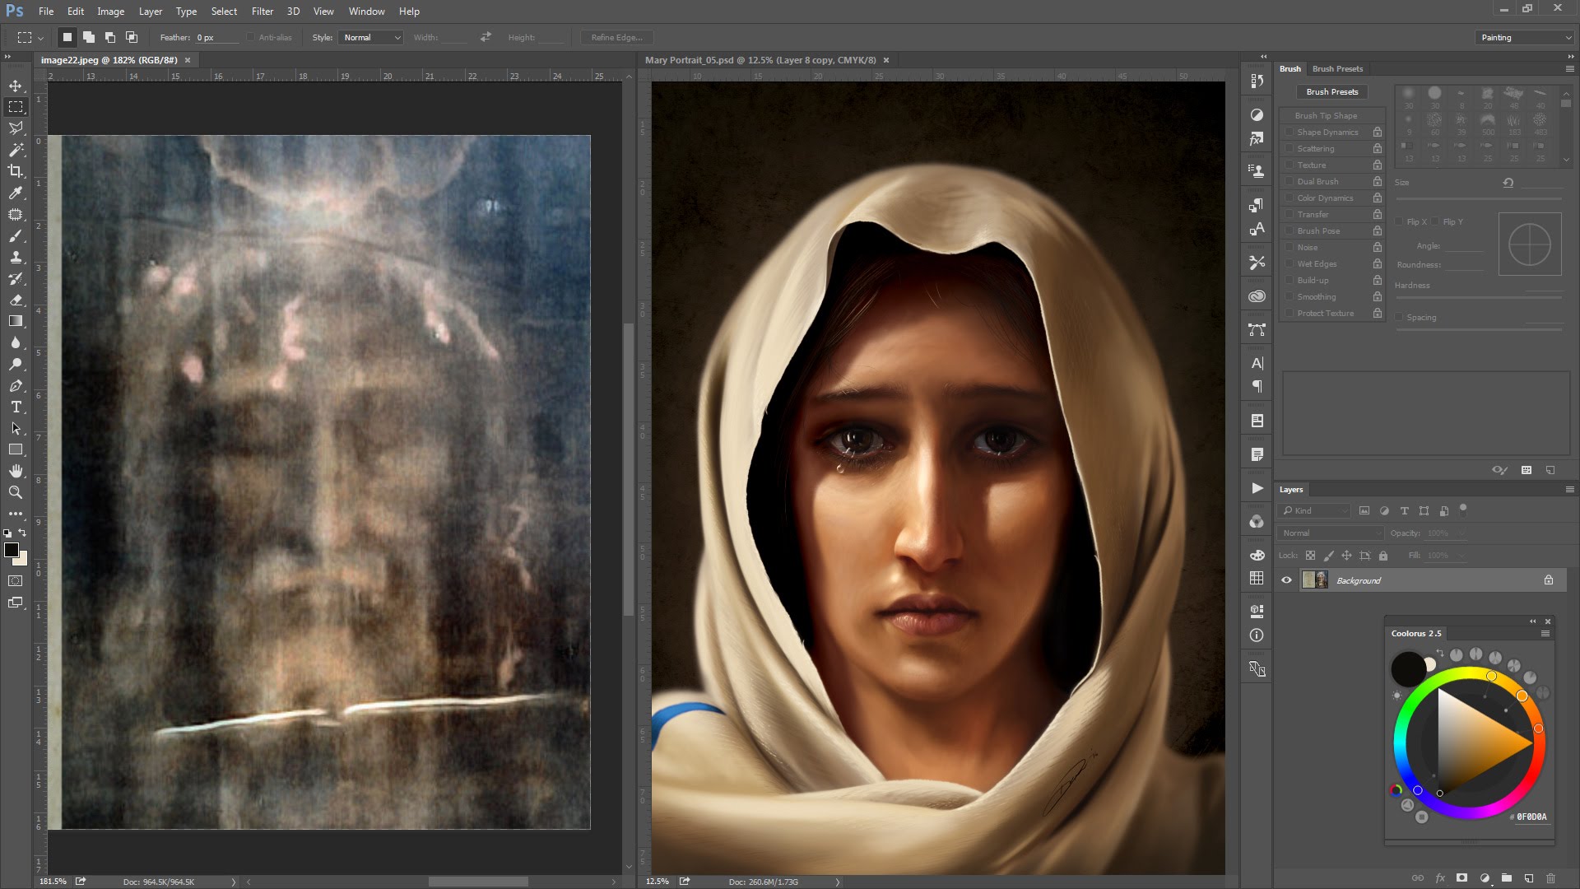1580x889 pixels.
Task: Open the Painting workspace switcher
Action: (x=1524, y=37)
